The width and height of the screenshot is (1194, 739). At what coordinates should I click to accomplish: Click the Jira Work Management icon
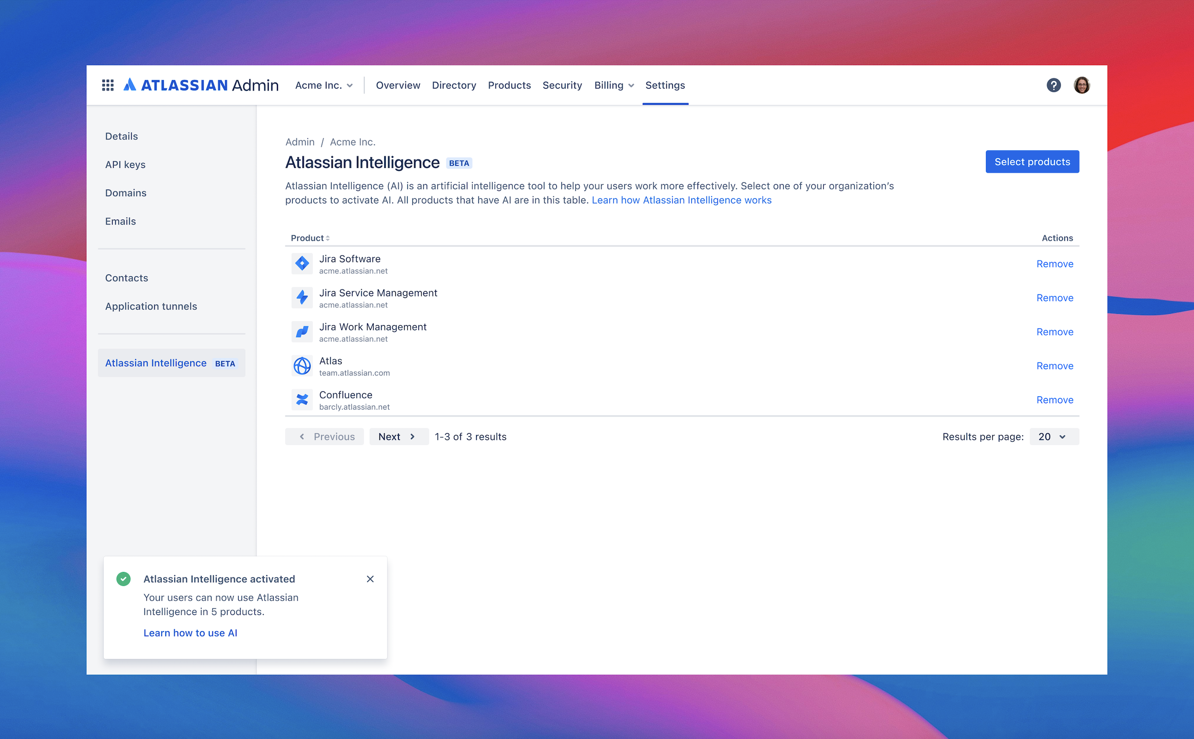[302, 331]
